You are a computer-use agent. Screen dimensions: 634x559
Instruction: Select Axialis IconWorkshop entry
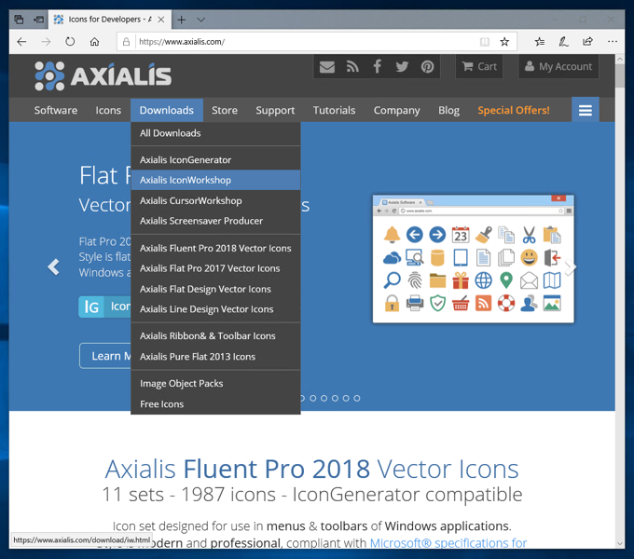(215, 180)
